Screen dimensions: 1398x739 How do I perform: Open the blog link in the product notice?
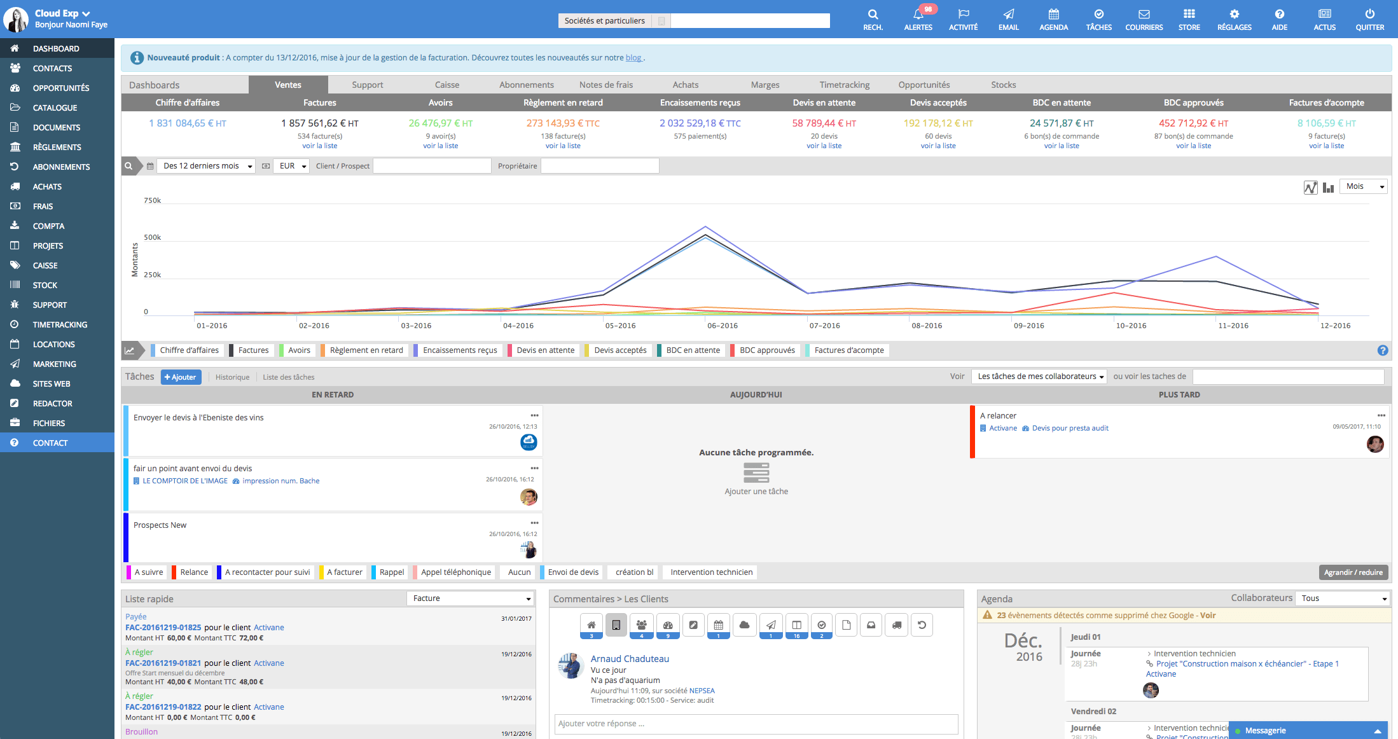pos(633,58)
